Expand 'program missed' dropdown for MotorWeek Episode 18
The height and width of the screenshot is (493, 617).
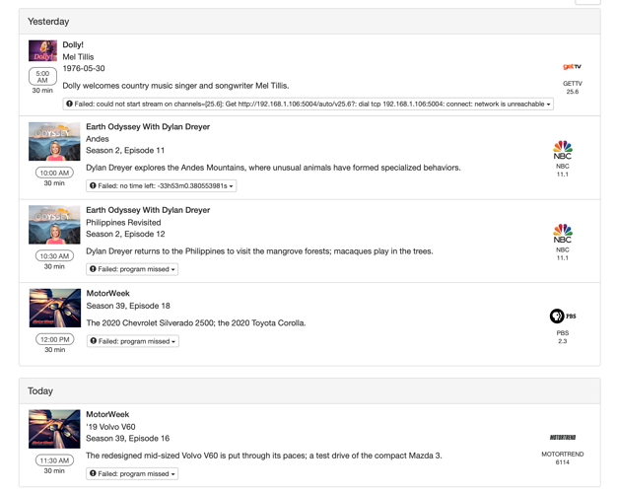pos(133,341)
